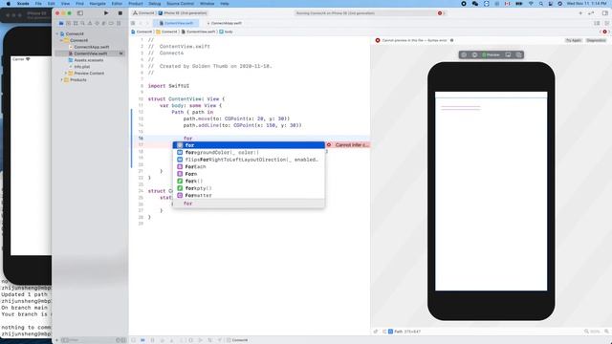Choose forkpty() completion suggestion
Viewport: 612px width, 344px height.
click(249, 188)
